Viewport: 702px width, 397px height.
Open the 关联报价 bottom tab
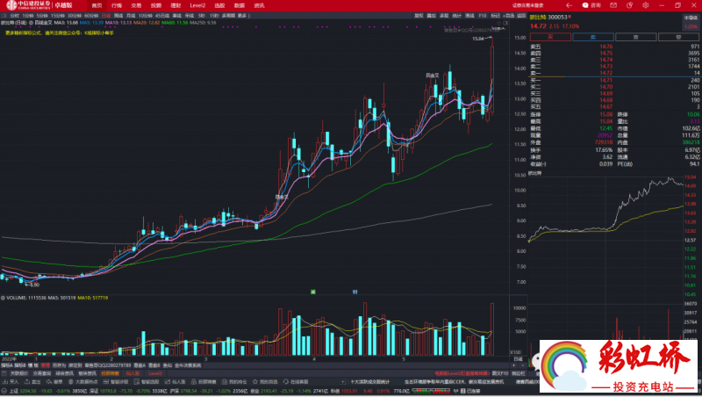(19, 373)
